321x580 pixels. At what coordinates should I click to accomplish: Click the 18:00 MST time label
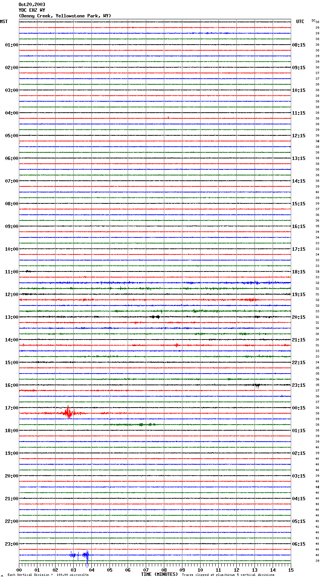[x=12, y=431]
